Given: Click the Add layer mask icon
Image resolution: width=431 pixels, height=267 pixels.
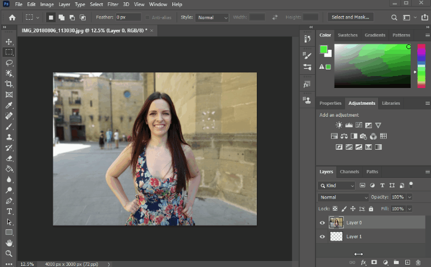Looking at the screenshot, I should click(374, 262).
